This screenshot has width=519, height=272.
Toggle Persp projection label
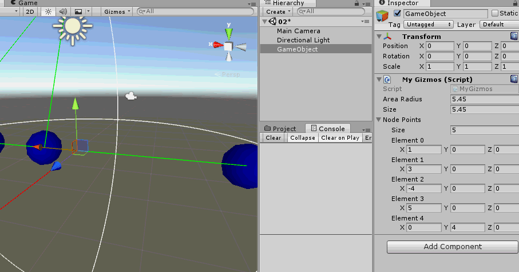[227, 74]
